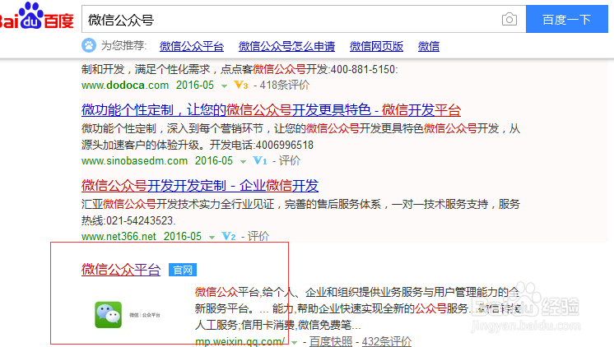
Task: Open the 百度快照 cached page link
Action: (x=331, y=341)
